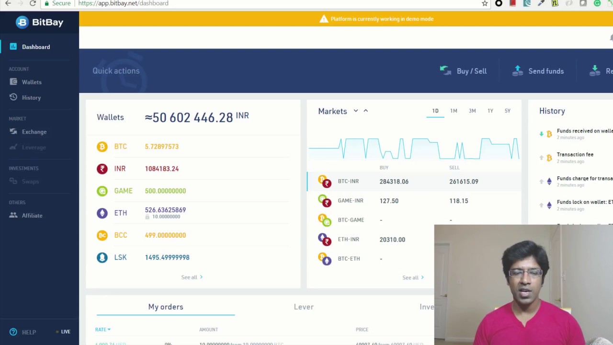Viewport: 613px width, 345px height.
Task: Select the BTC-GAME market row
Action: pyautogui.click(x=414, y=220)
